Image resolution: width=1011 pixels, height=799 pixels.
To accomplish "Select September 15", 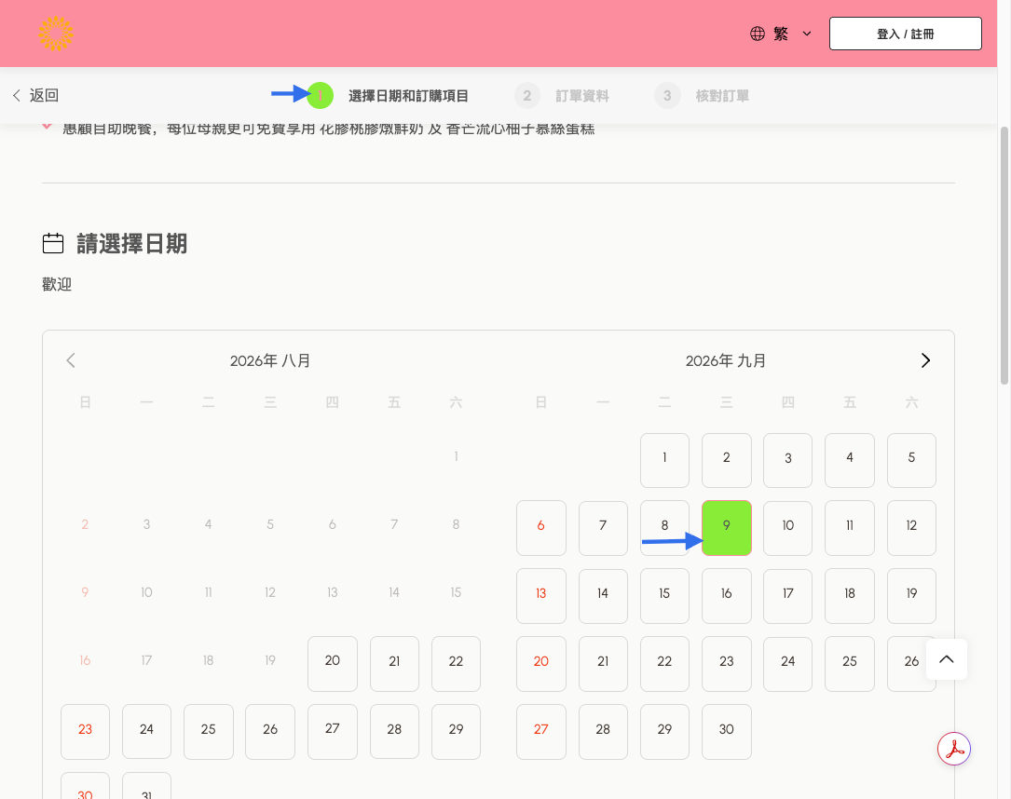I will tap(664, 596).
